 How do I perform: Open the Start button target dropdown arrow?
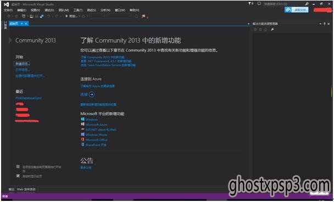click(79, 16)
